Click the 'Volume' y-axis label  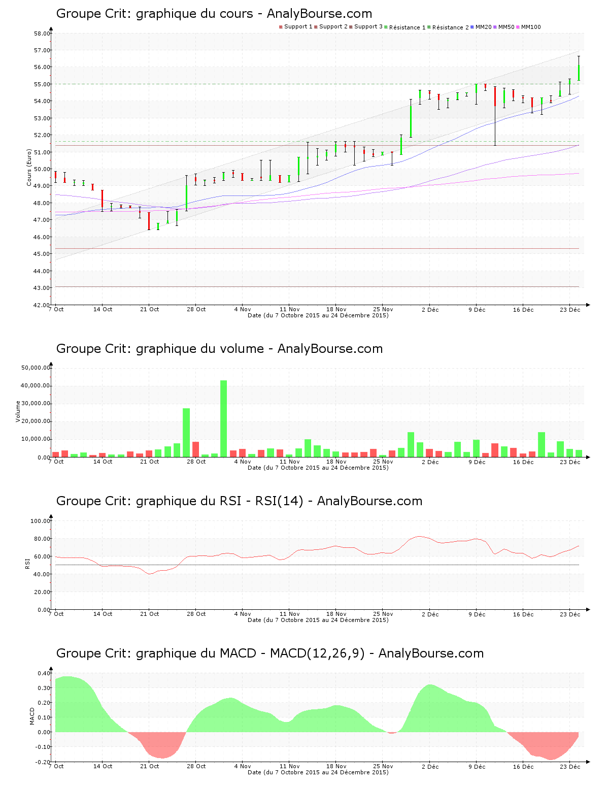[18, 411]
